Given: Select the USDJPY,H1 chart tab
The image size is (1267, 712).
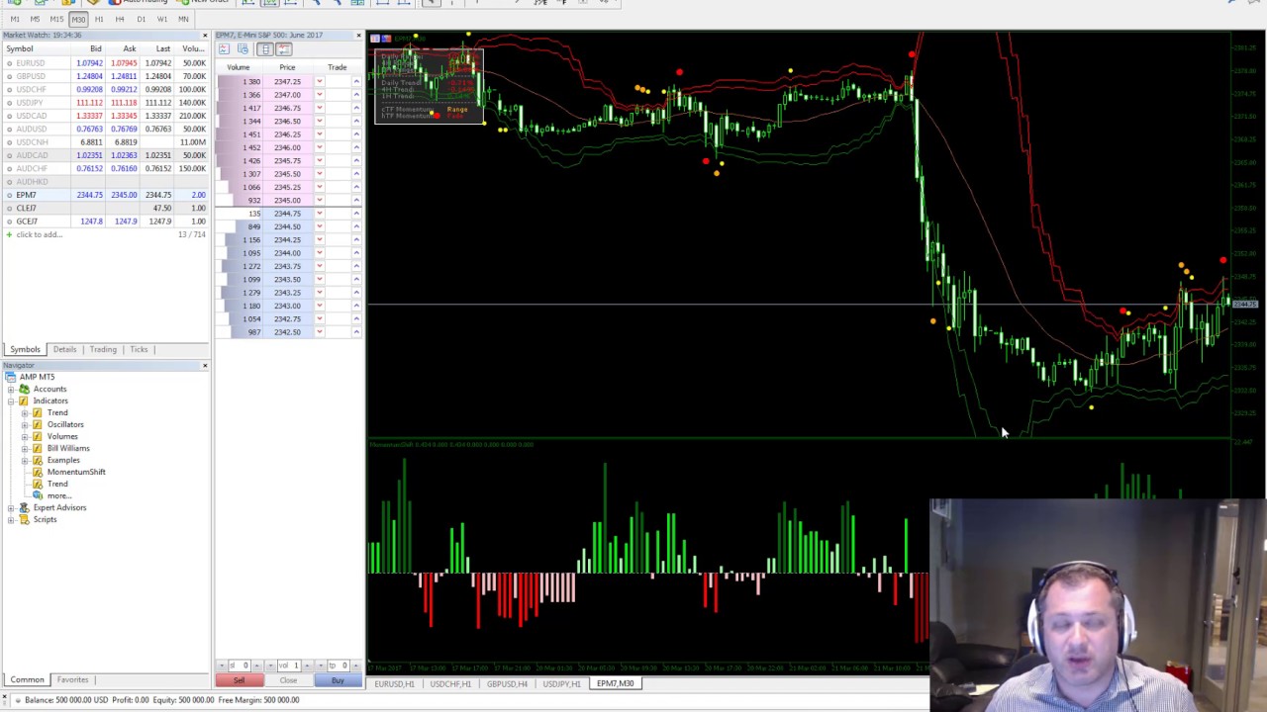Looking at the screenshot, I should click(561, 683).
